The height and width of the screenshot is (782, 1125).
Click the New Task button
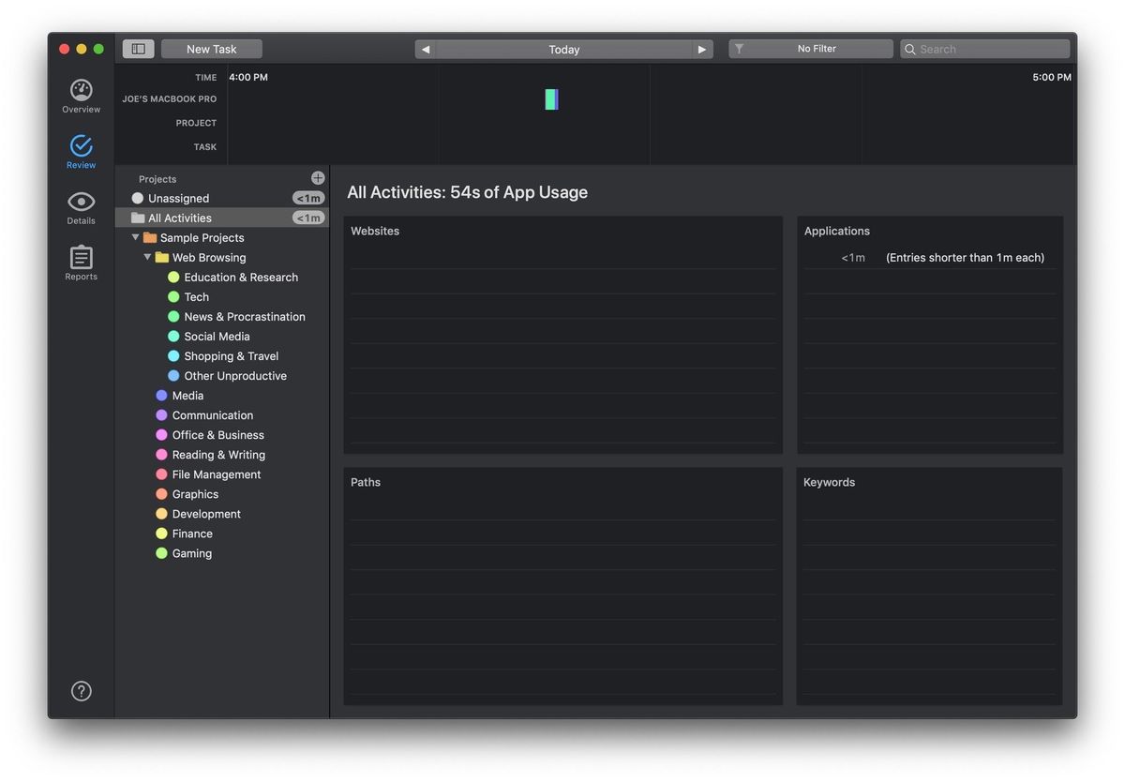click(212, 49)
